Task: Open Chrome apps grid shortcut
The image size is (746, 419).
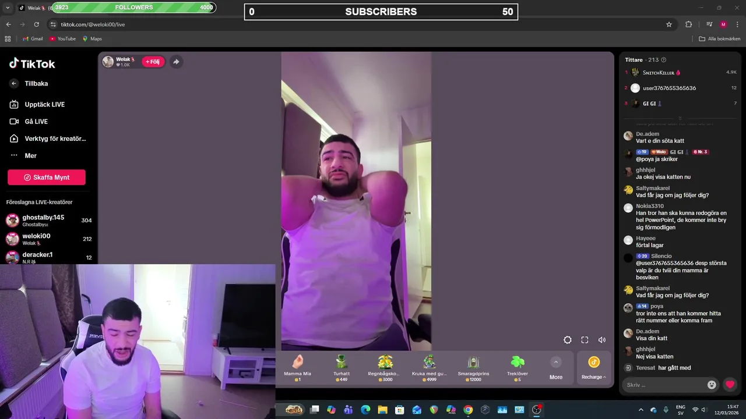Action: [8, 39]
